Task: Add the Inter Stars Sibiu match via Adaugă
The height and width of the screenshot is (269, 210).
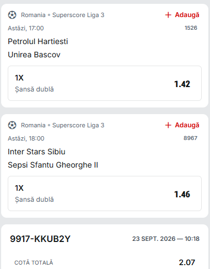Action: pos(182,125)
